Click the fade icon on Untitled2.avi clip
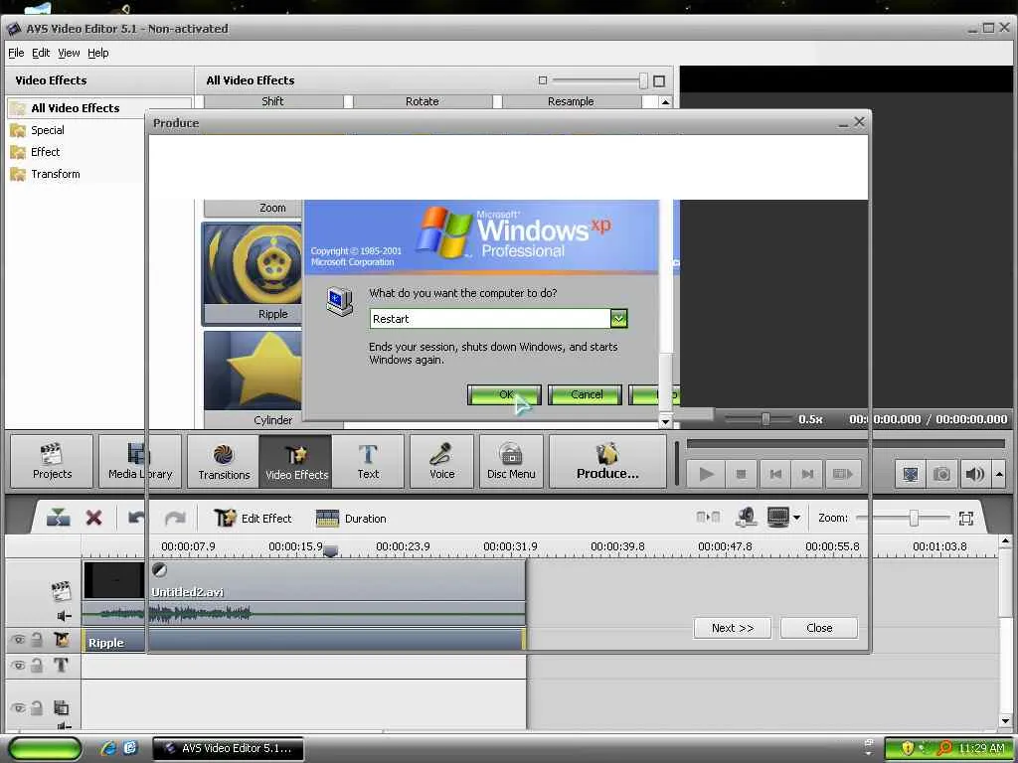This screenshot has width=1018, height=763. (159, 570)
